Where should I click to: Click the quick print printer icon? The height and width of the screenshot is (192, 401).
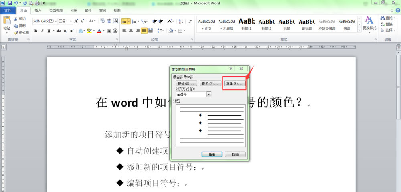click(x=37, y=3)
